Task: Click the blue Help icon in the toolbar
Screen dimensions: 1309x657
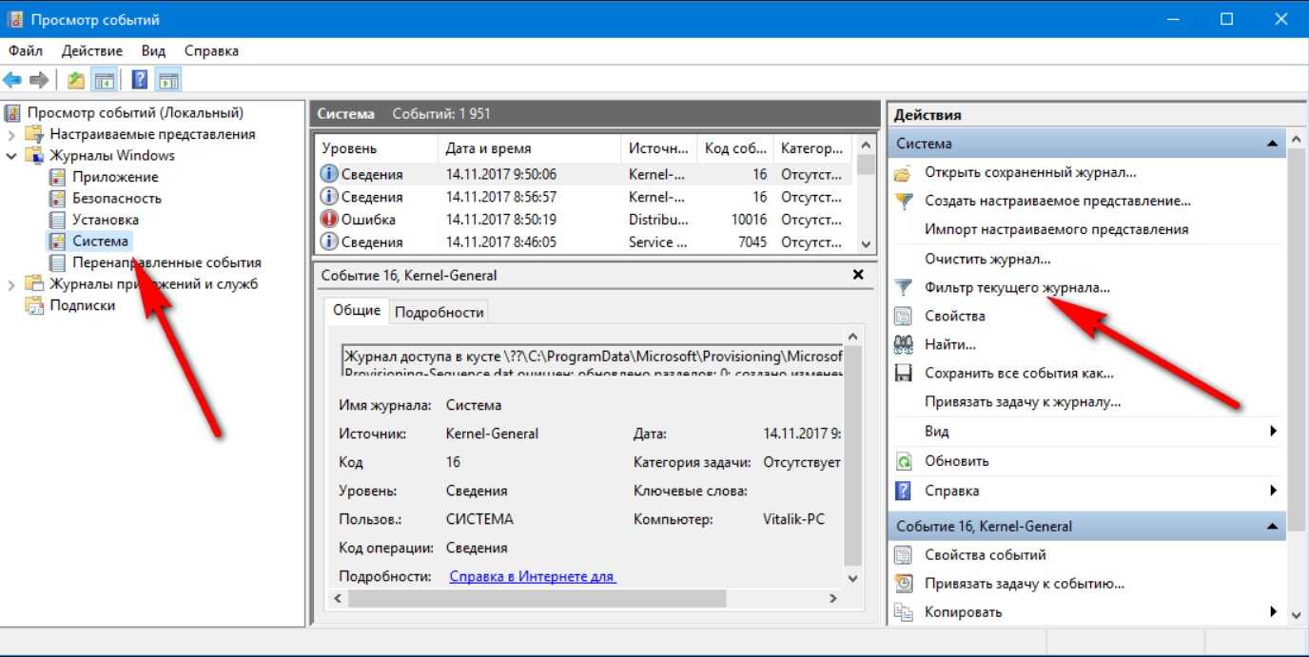Action: pos(140,80)
